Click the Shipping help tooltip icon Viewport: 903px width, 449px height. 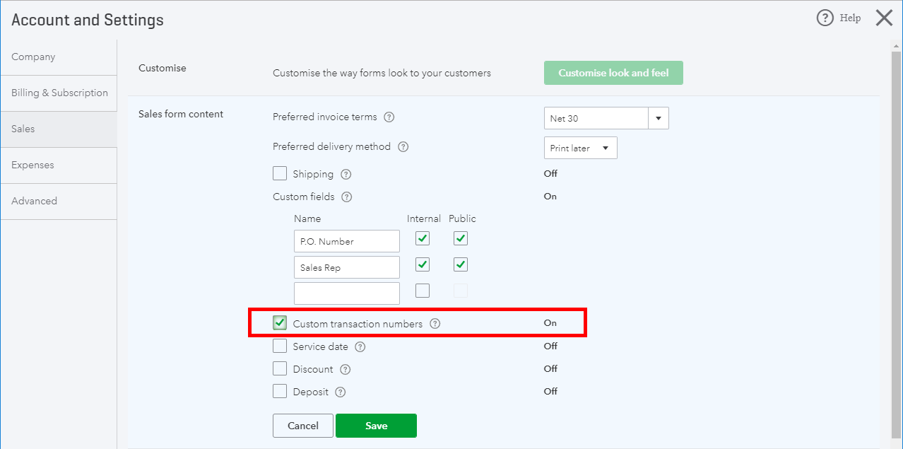pos(346,175)
